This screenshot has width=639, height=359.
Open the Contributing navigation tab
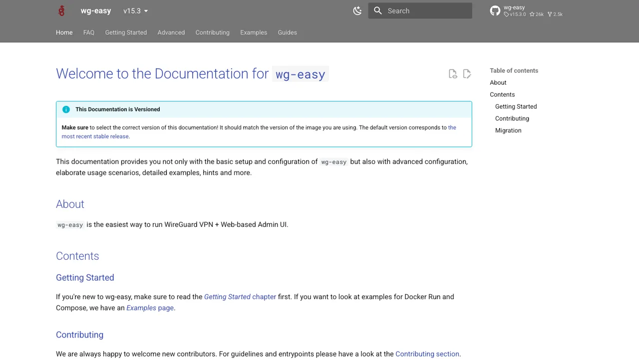click(213, 32)
